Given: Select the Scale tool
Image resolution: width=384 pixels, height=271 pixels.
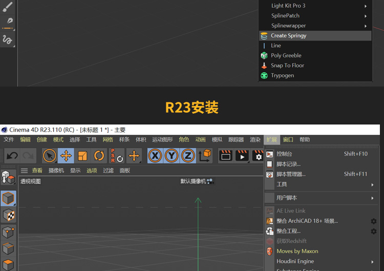Looking at the screenshot, I should pyautogui.click(x=82, y=156).
